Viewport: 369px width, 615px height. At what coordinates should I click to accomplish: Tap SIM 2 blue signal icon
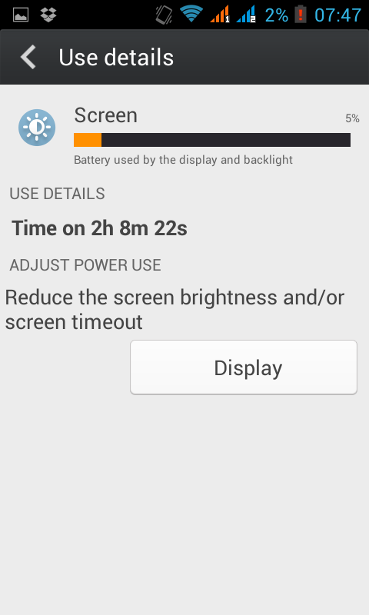(x=246, y=15)
